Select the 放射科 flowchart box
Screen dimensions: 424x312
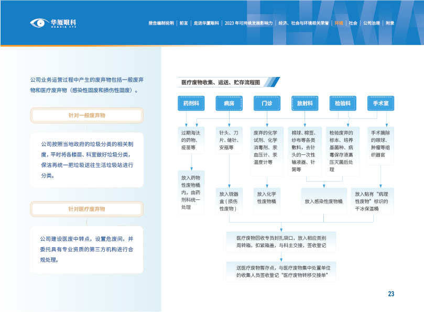(x=305, y=104)
